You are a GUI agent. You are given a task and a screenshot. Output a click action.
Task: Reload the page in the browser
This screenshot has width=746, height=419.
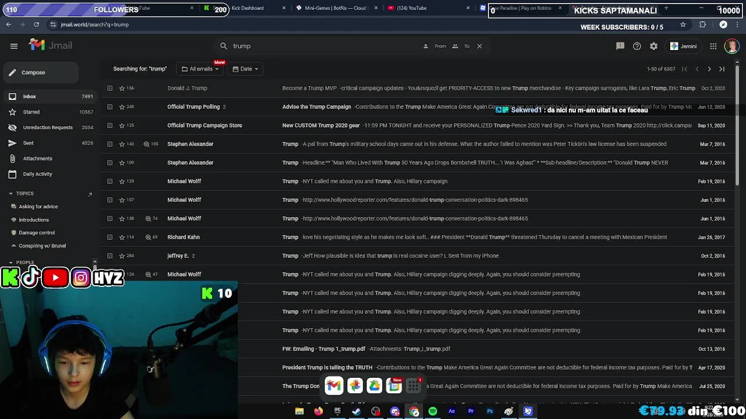[x=36, y=24]
